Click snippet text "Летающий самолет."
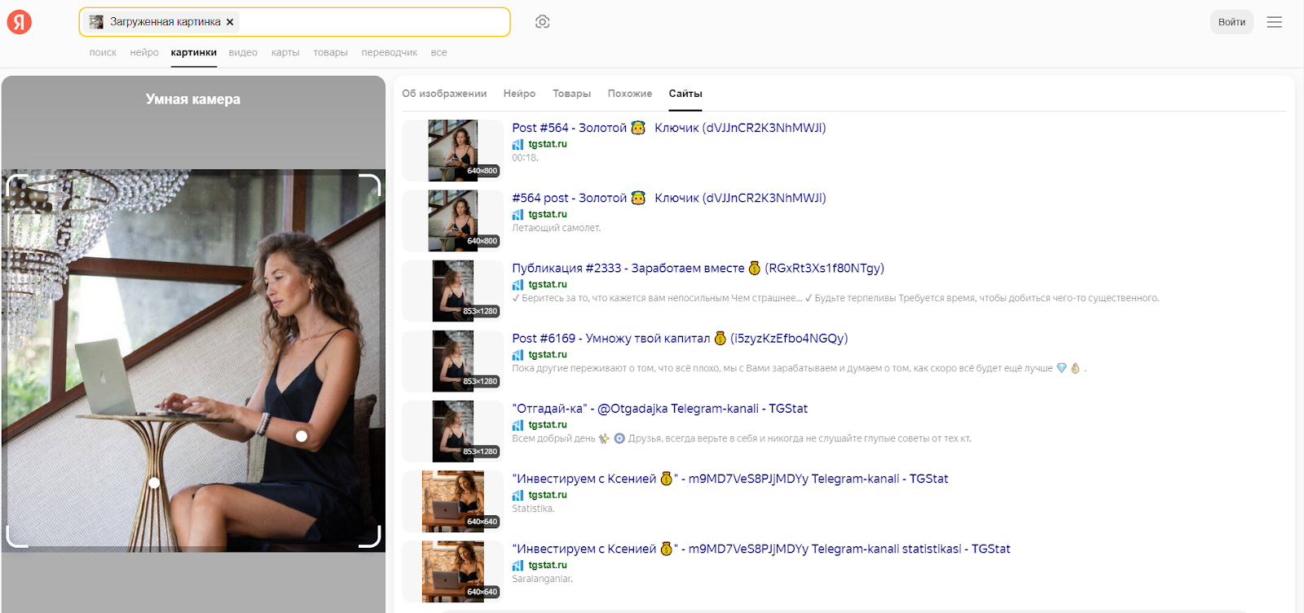Screen dimensions: 1304x613 [x=557, y=228]
